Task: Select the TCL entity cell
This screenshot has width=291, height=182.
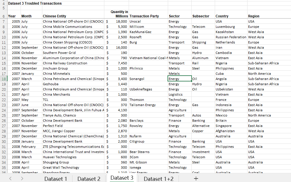Action: (73, 100)
